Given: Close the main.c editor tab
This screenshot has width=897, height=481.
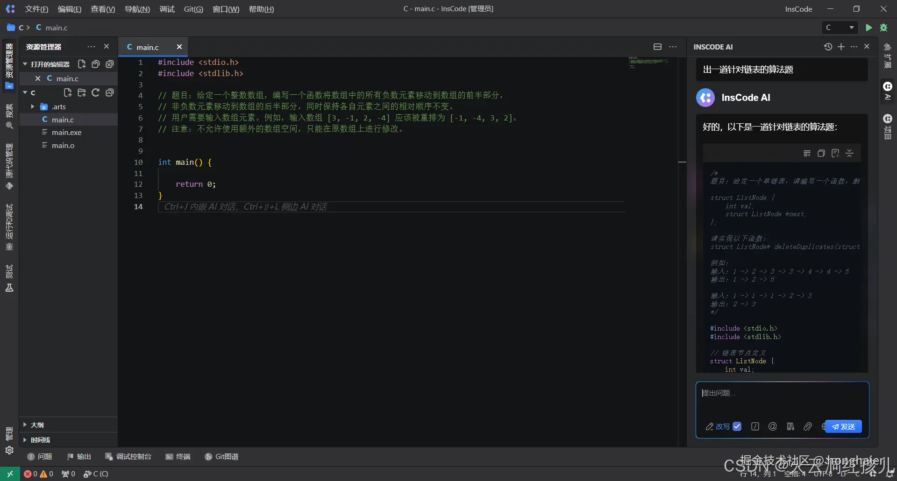Looking at the screenshot, I should click(179, 47).
